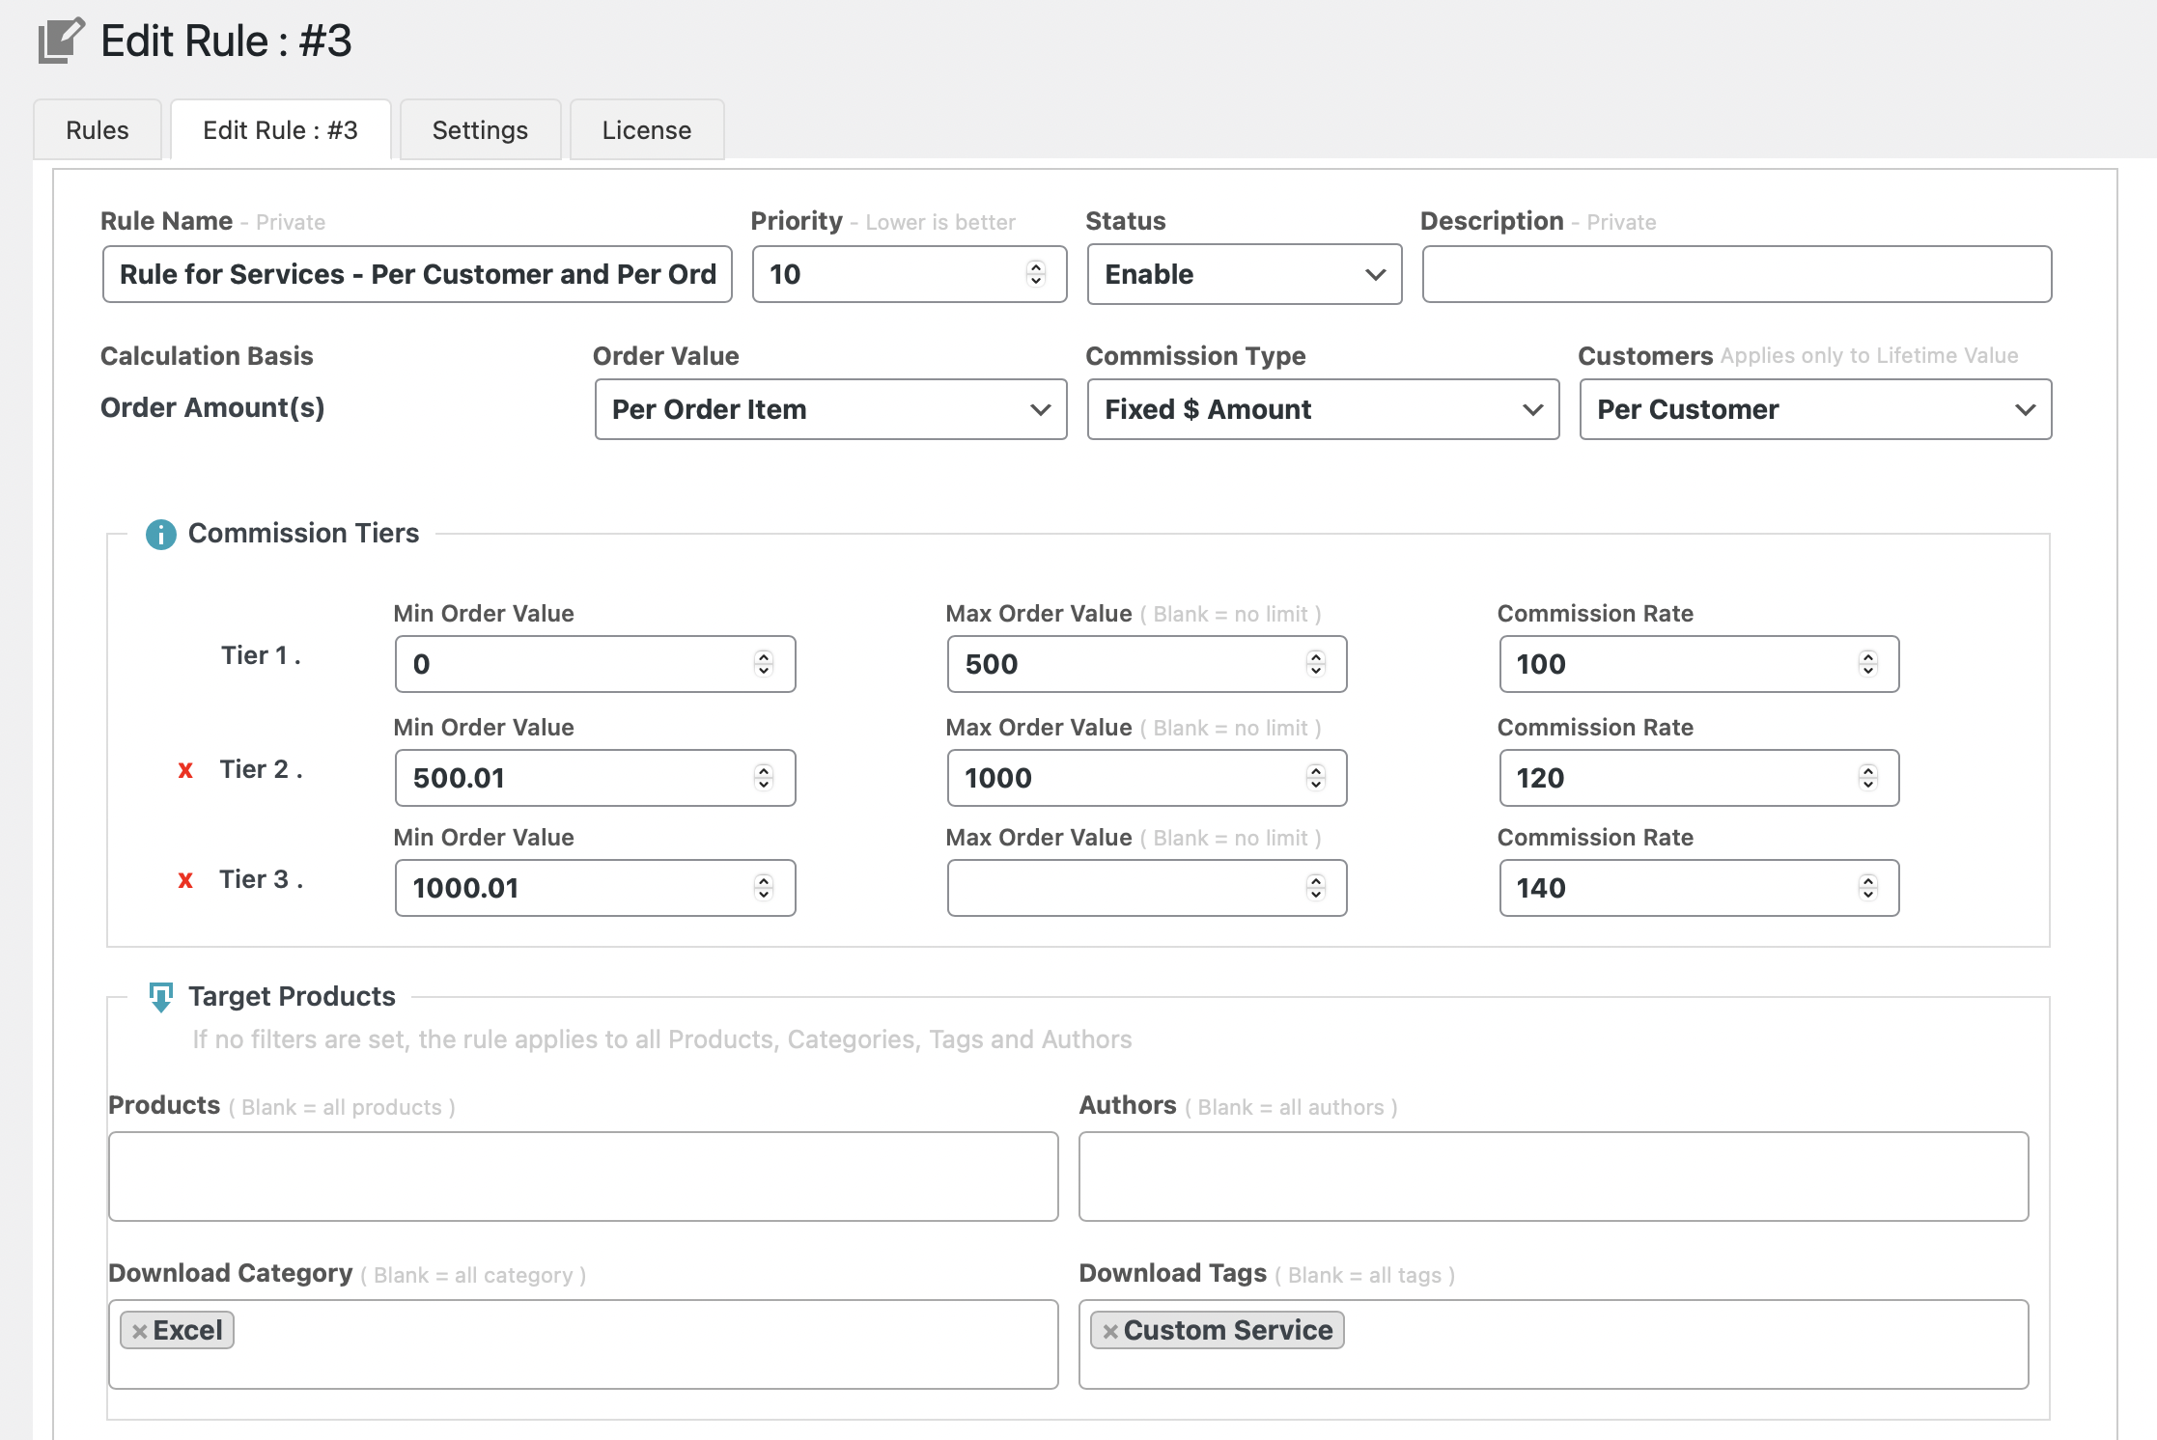Image resolution: width=2157 pixels, height=1440 pixels.
Task: Remove Tier 2 with red x
Action: pos(185,770)
